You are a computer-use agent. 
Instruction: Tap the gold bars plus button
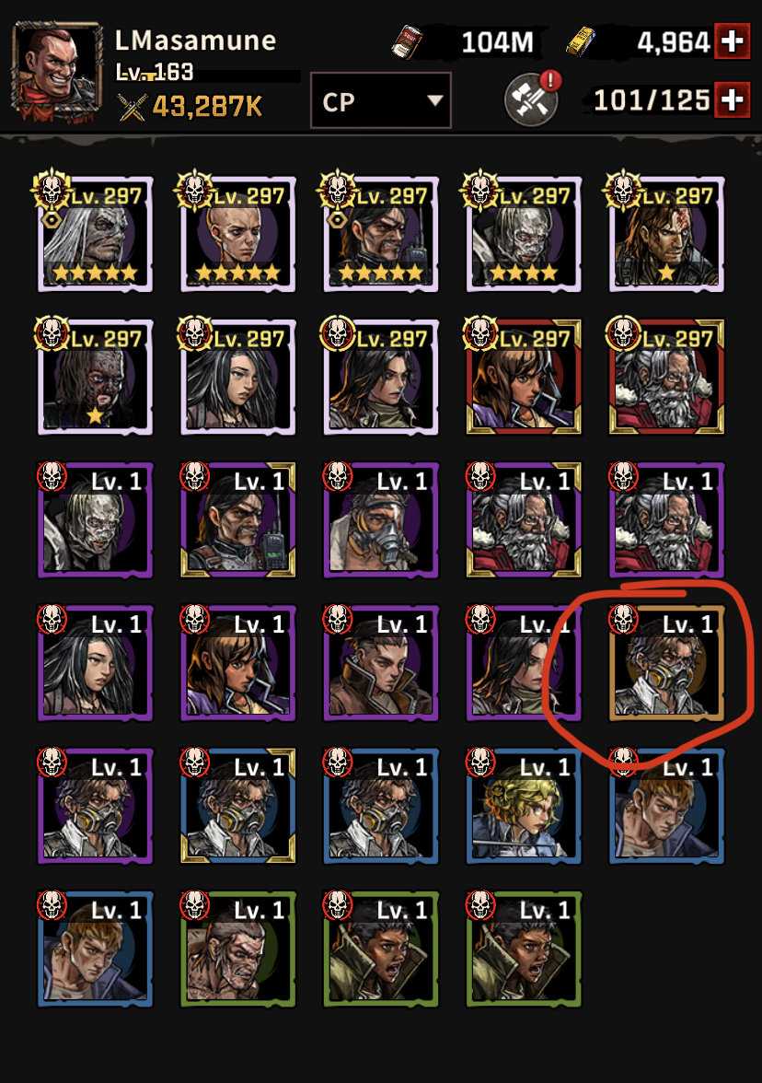click(733, 41)
